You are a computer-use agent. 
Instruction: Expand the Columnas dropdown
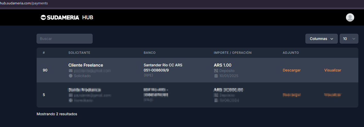pos(321,39)
